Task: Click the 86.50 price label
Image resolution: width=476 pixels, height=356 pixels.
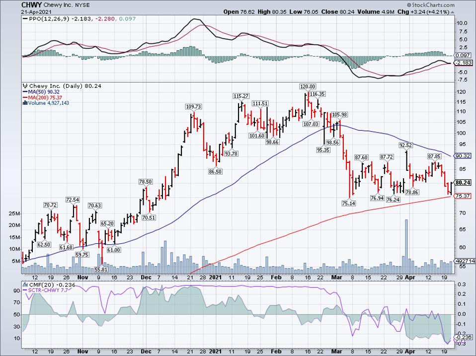Action: 215,172
